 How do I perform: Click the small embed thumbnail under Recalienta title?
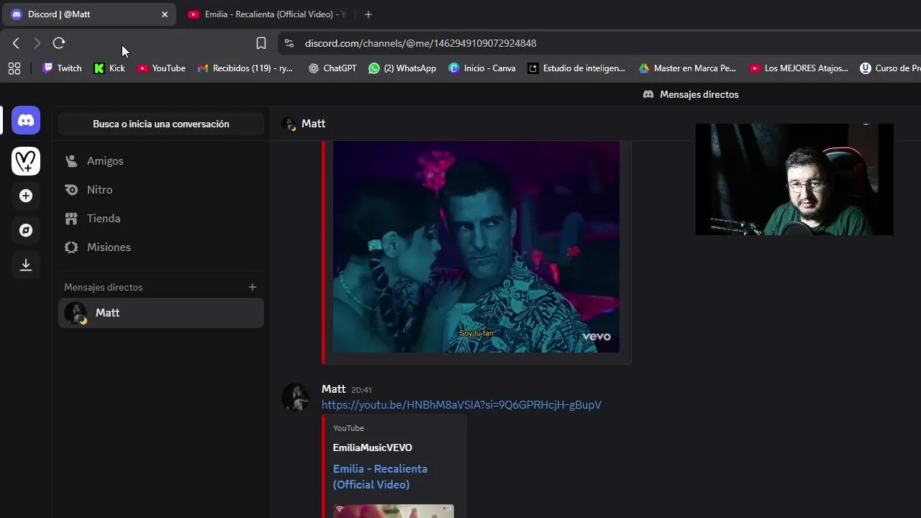(394, 511)
